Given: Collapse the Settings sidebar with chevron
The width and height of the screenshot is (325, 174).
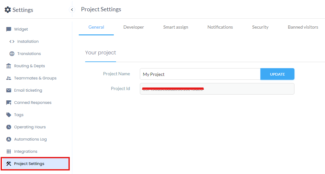Looking at the screenshot, I should [x=72, y=10].
